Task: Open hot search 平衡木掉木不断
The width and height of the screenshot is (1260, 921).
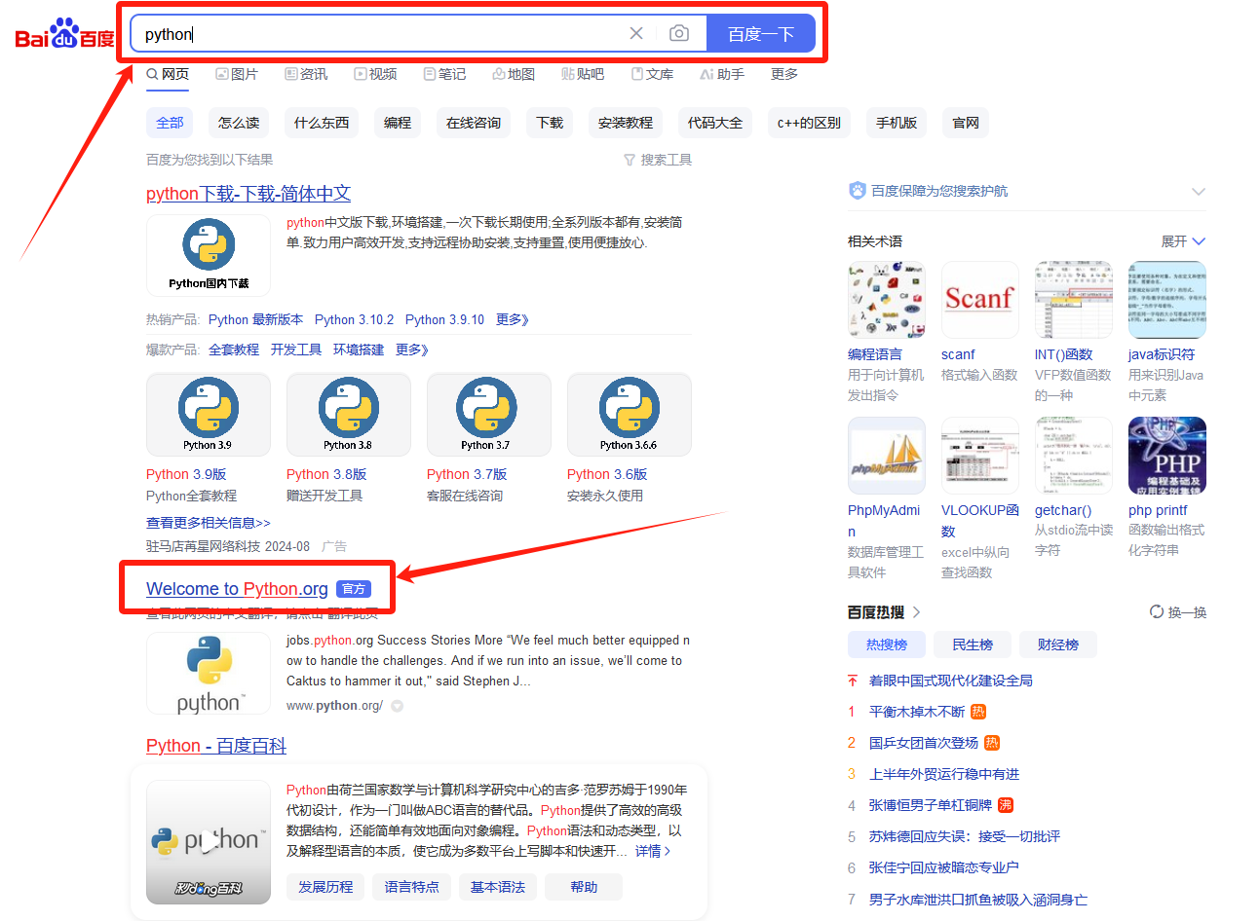Action: (x=917, y=712)
